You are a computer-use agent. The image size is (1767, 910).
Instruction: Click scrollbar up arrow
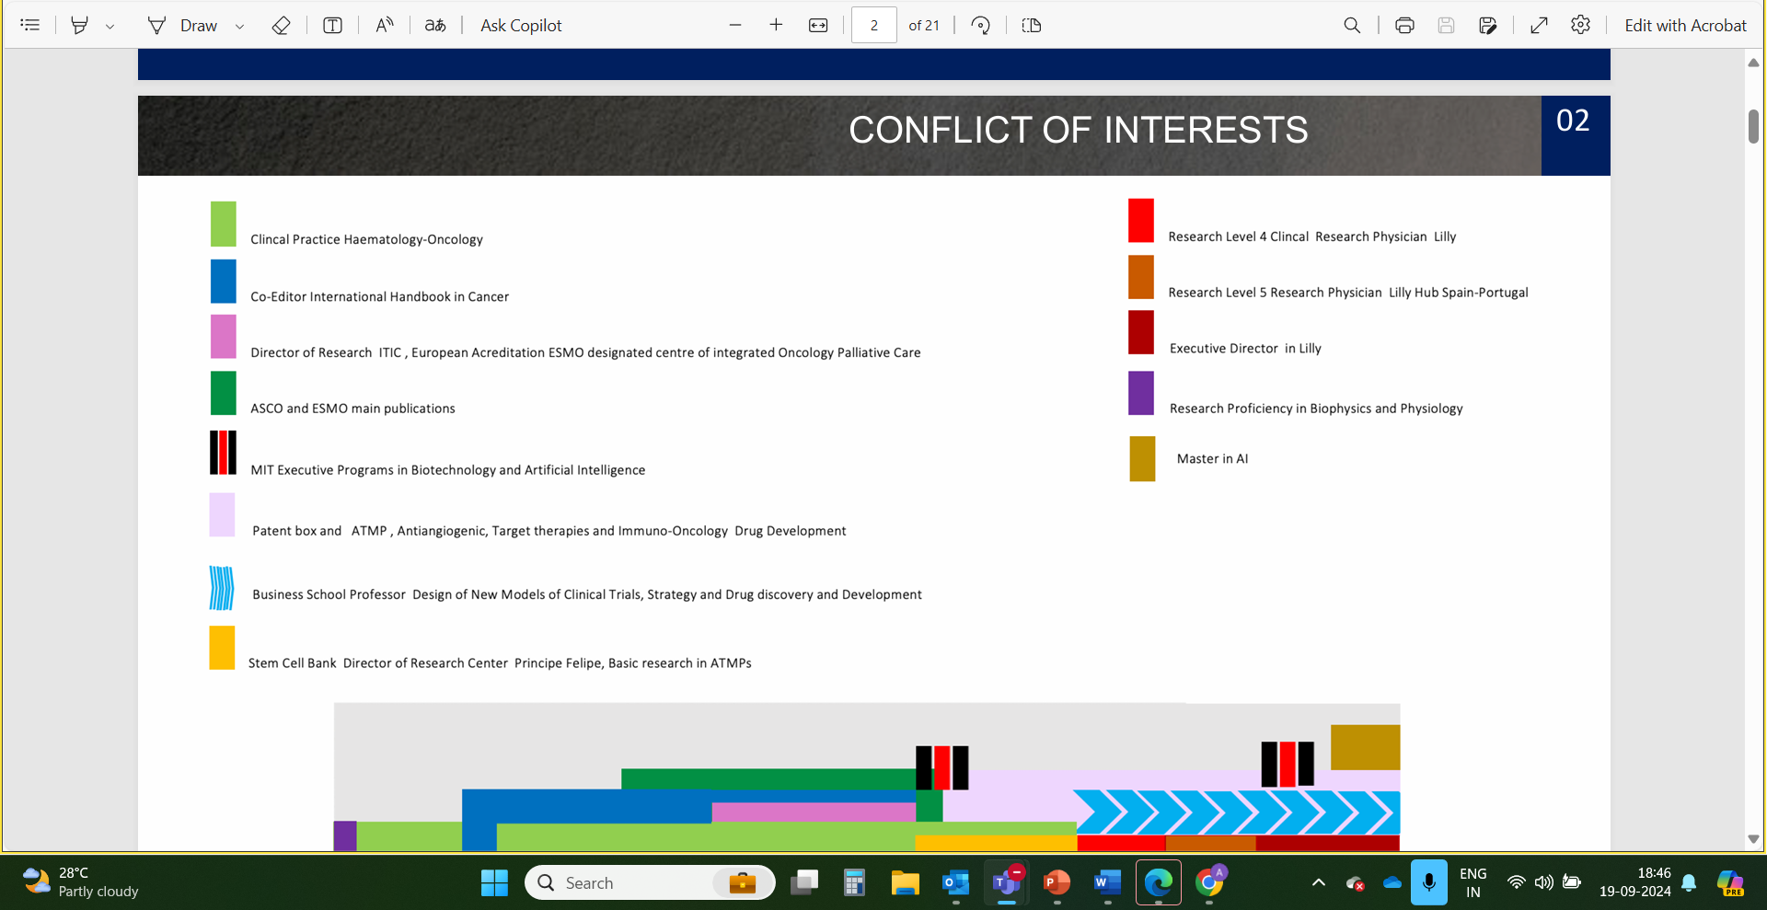point(1753,63)
